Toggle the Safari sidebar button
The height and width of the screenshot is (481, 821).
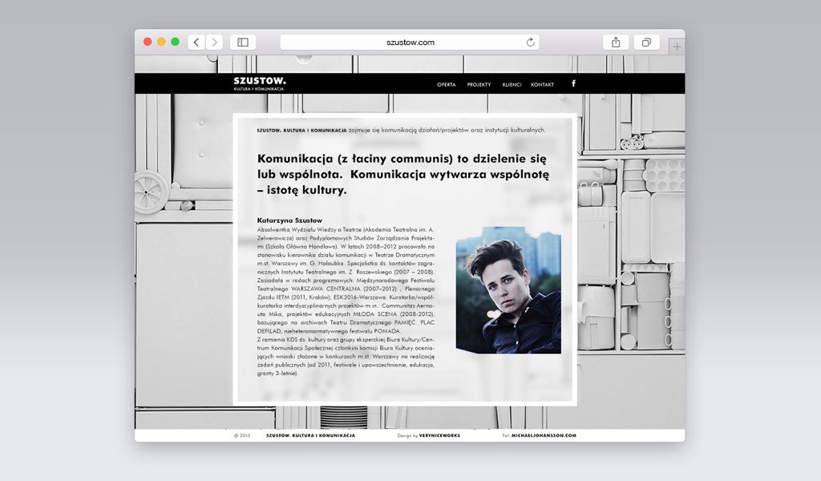[x=242, y=42]
